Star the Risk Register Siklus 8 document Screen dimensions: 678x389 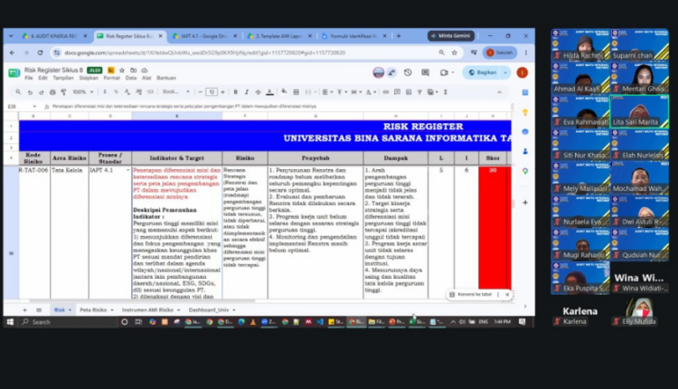(122, 70)
